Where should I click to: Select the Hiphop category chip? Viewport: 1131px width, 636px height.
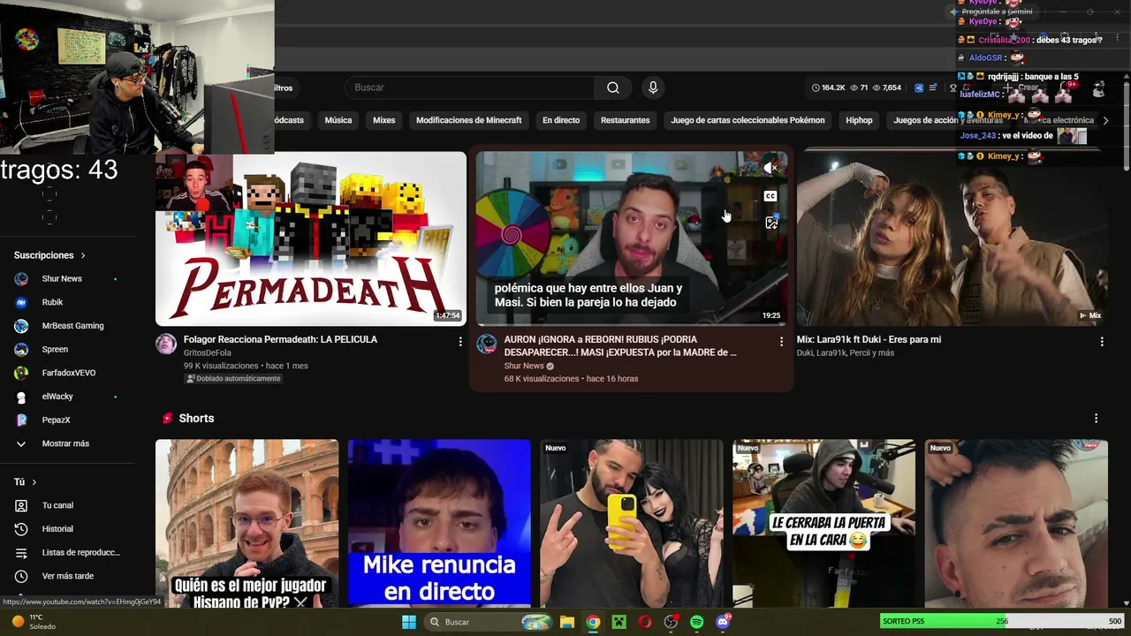click(x=859, y=120)
